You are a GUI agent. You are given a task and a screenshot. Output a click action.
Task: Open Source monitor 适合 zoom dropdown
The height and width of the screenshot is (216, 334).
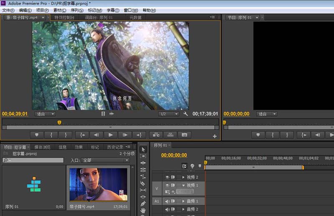(45, 114)
